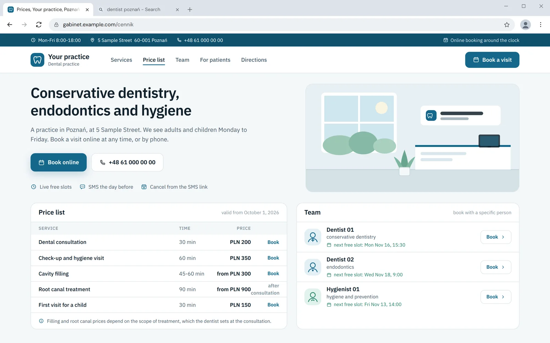
Task: Click 'Online booking around the clock' text
Action: (485, 40)
